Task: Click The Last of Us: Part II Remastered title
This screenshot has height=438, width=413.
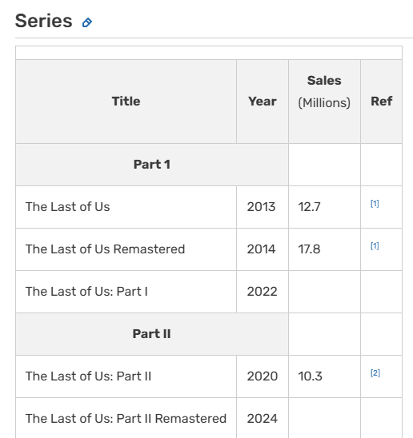Action: point(126,419)
